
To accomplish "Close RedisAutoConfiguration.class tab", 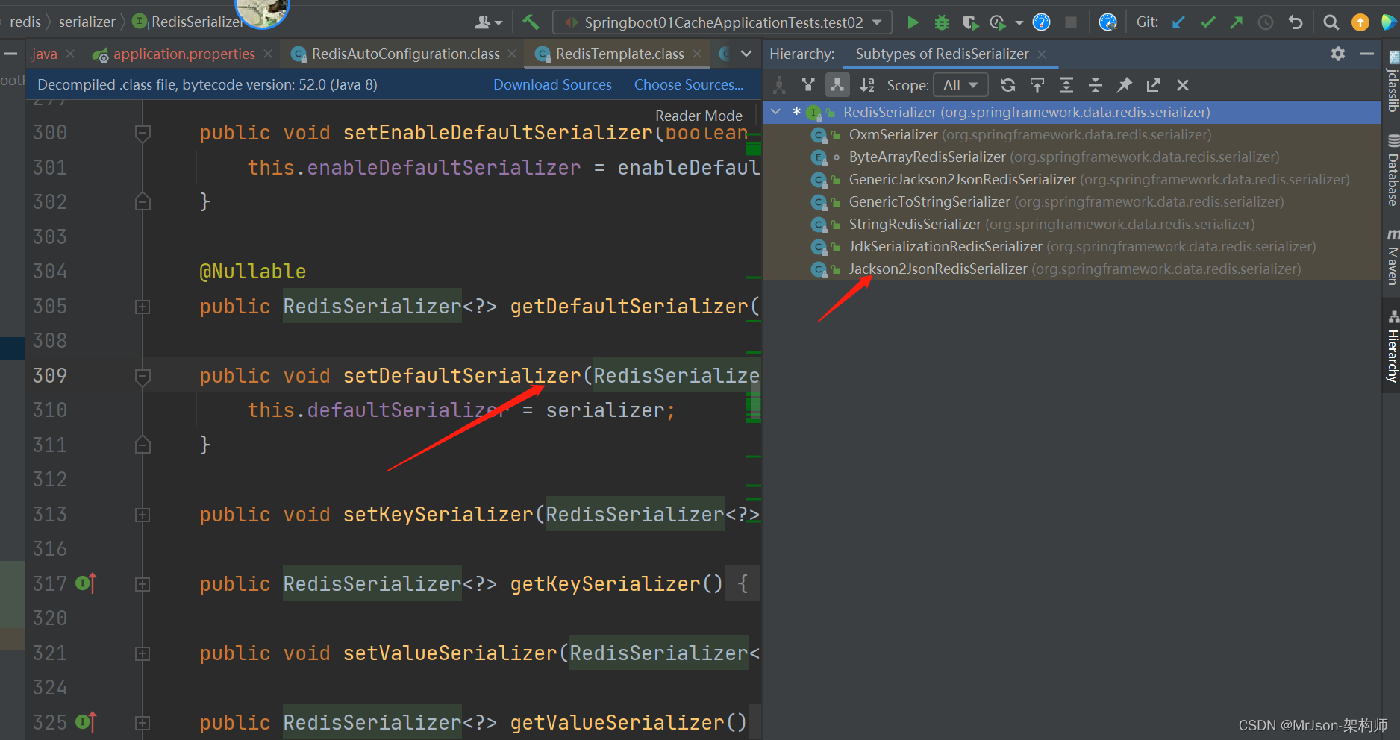I will point(512,54).
